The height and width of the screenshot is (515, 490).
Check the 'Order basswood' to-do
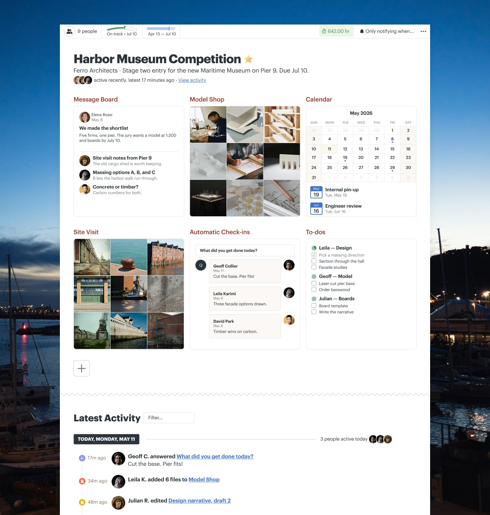(314, 290)
